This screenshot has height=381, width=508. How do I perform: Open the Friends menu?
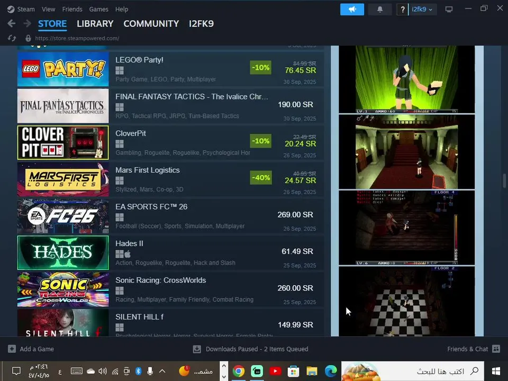(x=72, y=10)
